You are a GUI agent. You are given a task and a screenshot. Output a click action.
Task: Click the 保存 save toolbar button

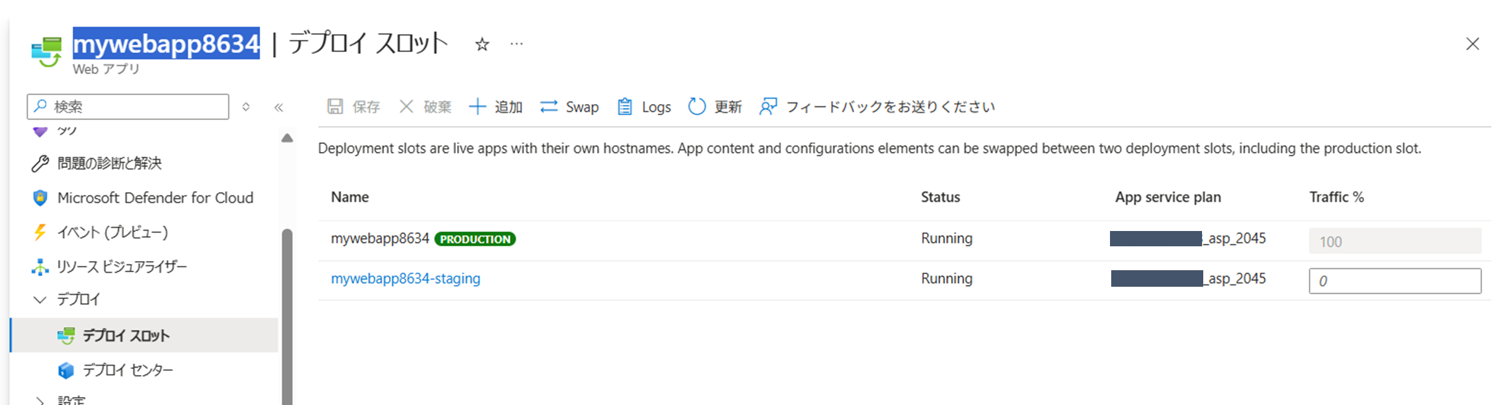pyautogui.click(x=353, y=107)
